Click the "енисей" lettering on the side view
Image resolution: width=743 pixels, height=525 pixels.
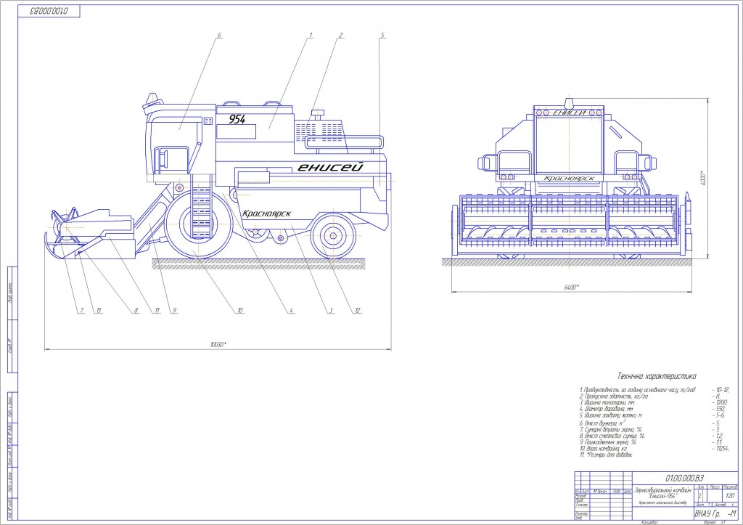point(330,167)
